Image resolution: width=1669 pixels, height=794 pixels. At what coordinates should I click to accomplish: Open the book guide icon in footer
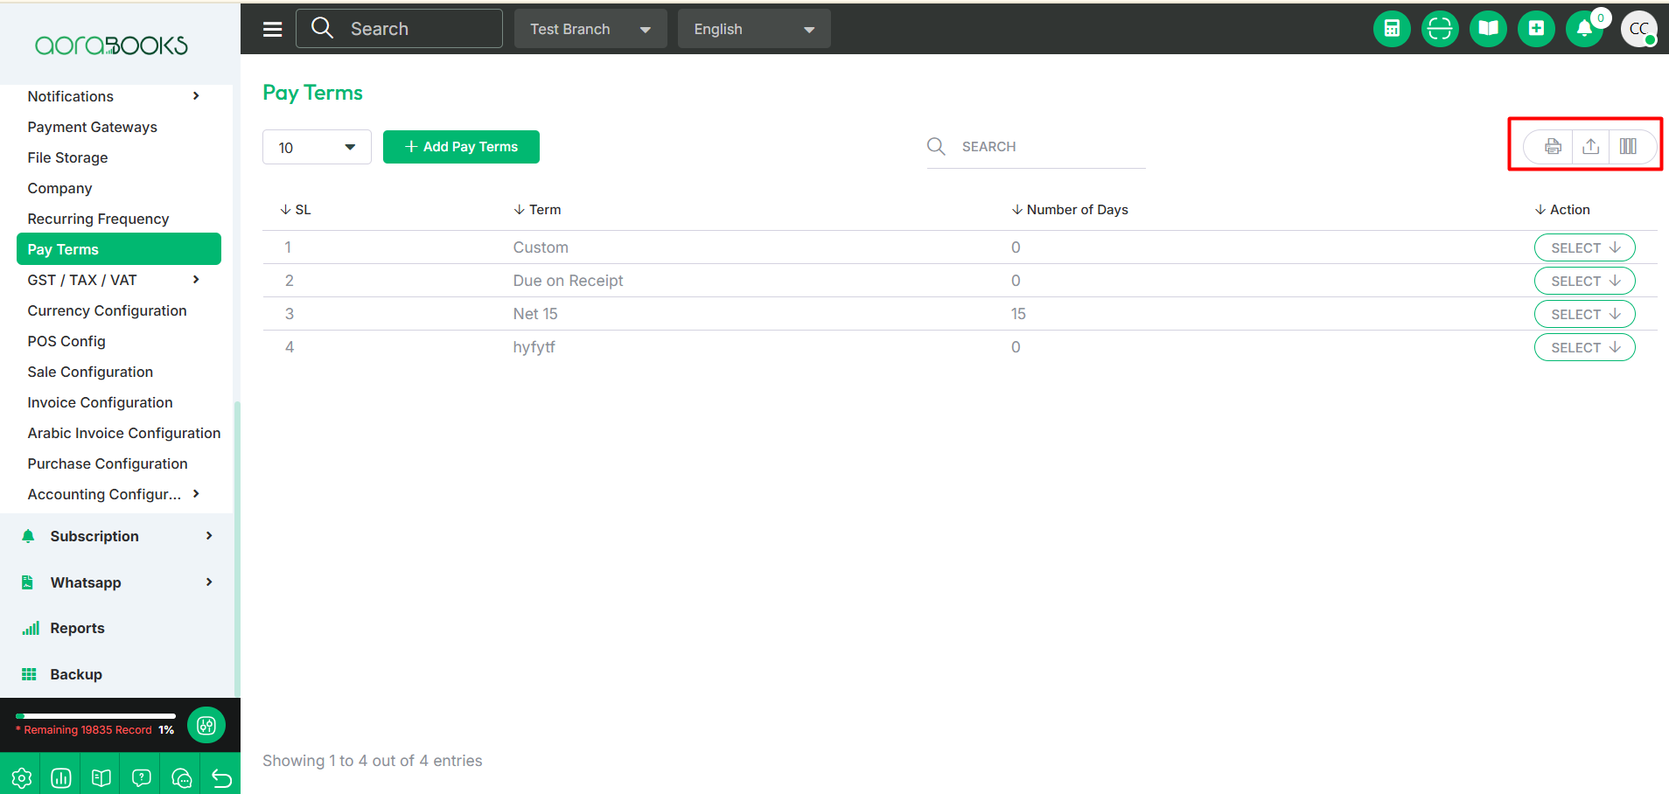click(x=101, y=778)
